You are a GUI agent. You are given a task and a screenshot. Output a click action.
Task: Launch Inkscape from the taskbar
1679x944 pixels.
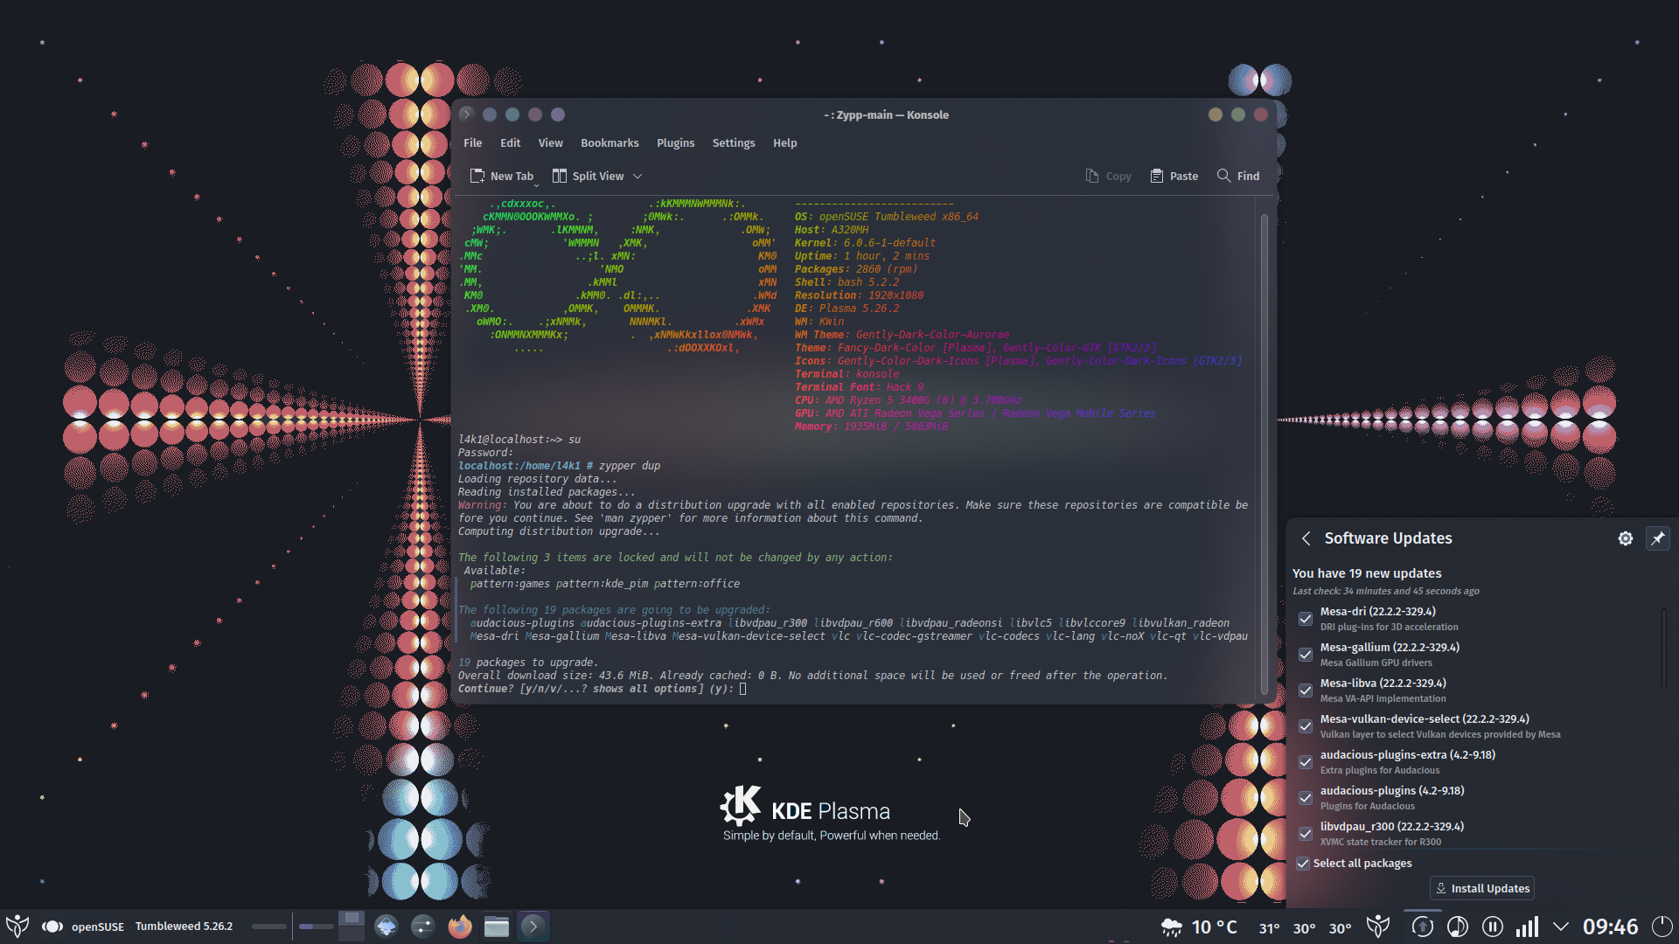(x=387, y=926)
